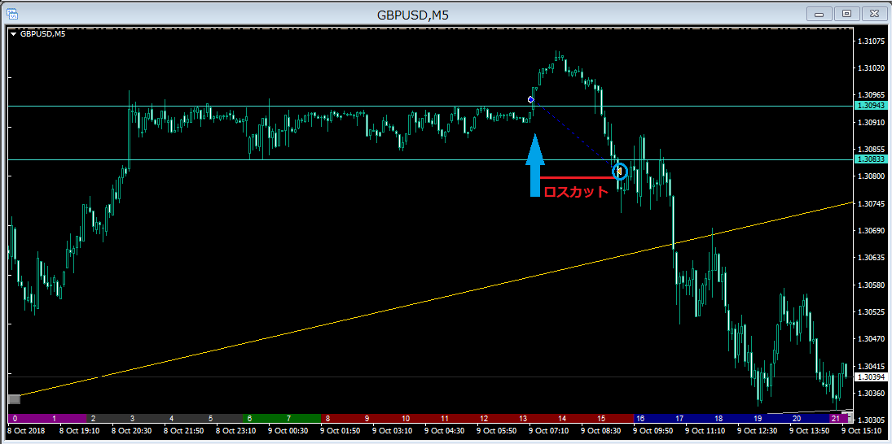Restore down the GBPUSD,M5 chart window
This screenshot has width=892, height=444.
[x=847, y=14]
